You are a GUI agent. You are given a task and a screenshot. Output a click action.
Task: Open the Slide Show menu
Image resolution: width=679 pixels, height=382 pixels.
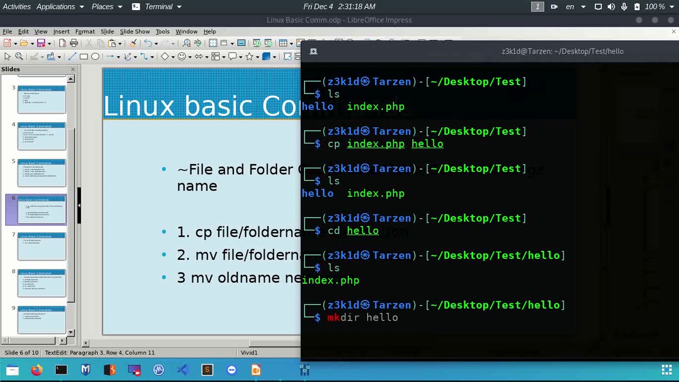[135, 31]
